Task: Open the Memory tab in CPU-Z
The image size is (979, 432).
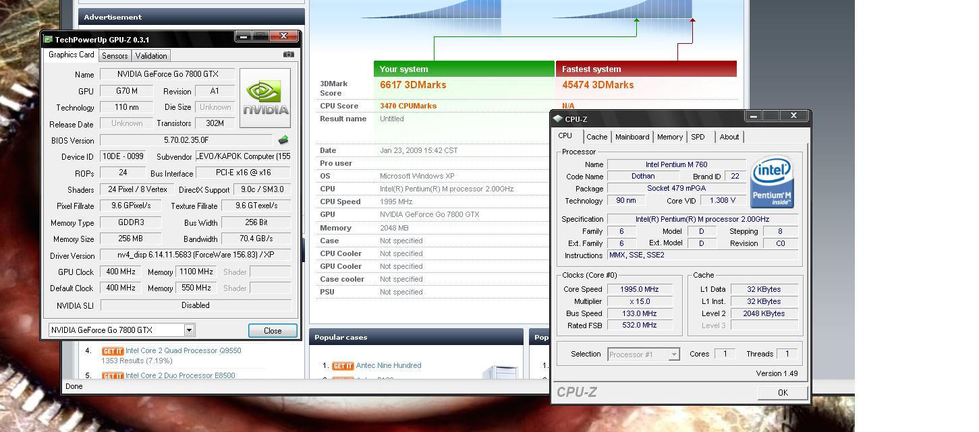Action: coord(670,137)
